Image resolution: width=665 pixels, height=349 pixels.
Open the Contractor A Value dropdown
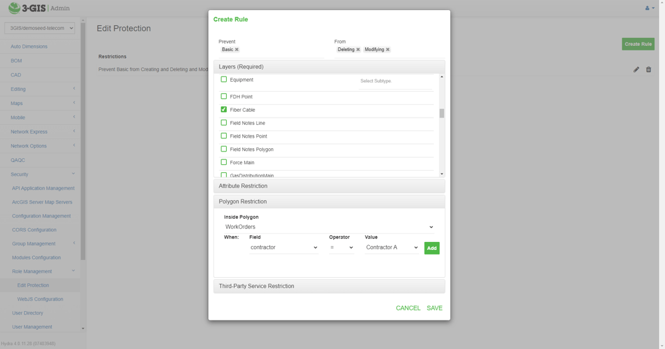(392, 247)
